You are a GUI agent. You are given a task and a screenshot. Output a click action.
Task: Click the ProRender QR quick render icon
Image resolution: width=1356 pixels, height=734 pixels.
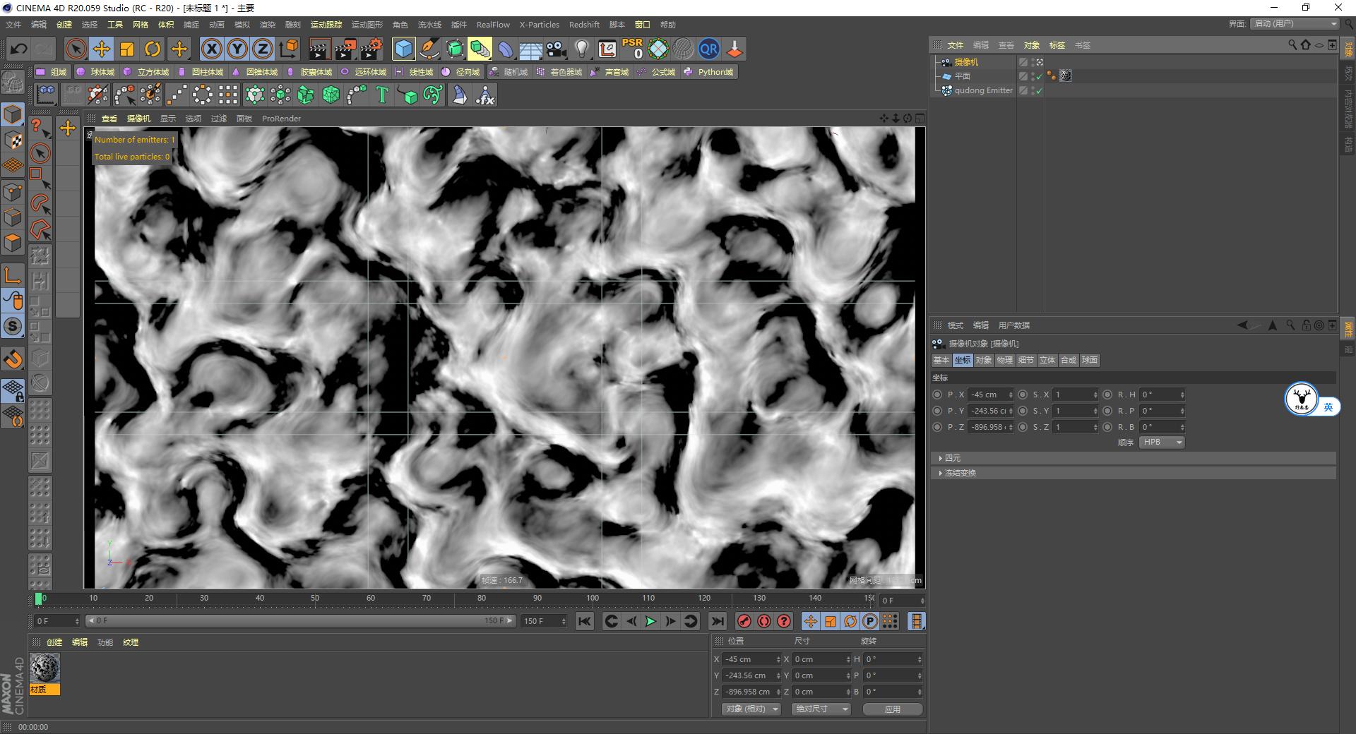708,49
